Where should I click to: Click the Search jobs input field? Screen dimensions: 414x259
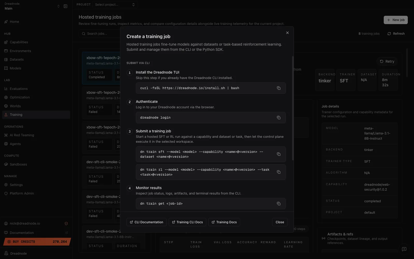pos(101,33)
